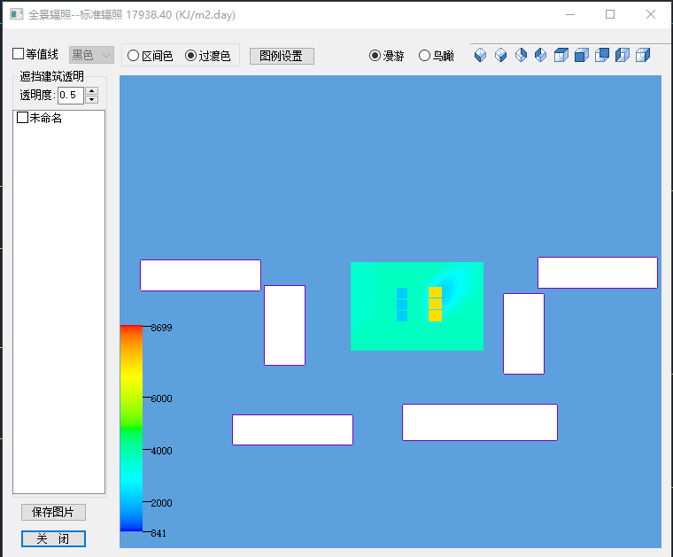Increase 透明度 with the up arrow

(x=91, y=90)
